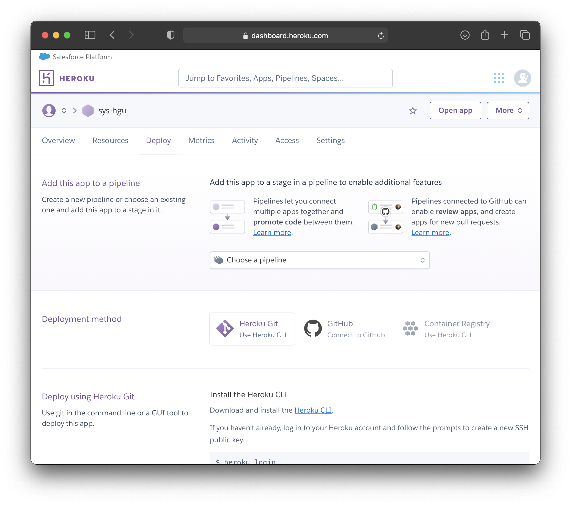The width and height of the screenshot is (571, 505).
Task: View the Activity tab
Action: coord(245,141)
